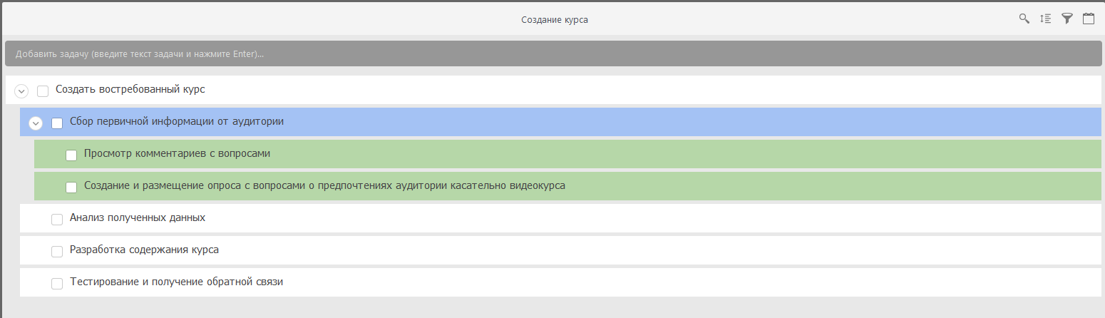
Task: Open the search magnifier tool
Action: [x=1024, y=19]
